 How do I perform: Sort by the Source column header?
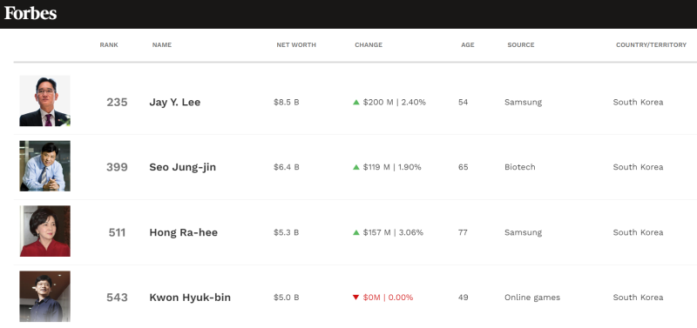[x=521, y=45]
